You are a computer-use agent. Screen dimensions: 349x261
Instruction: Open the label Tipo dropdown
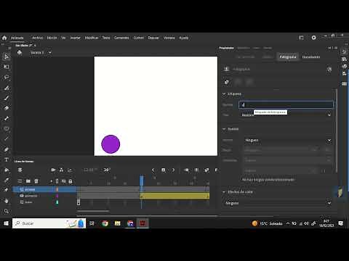pos(286,115)
